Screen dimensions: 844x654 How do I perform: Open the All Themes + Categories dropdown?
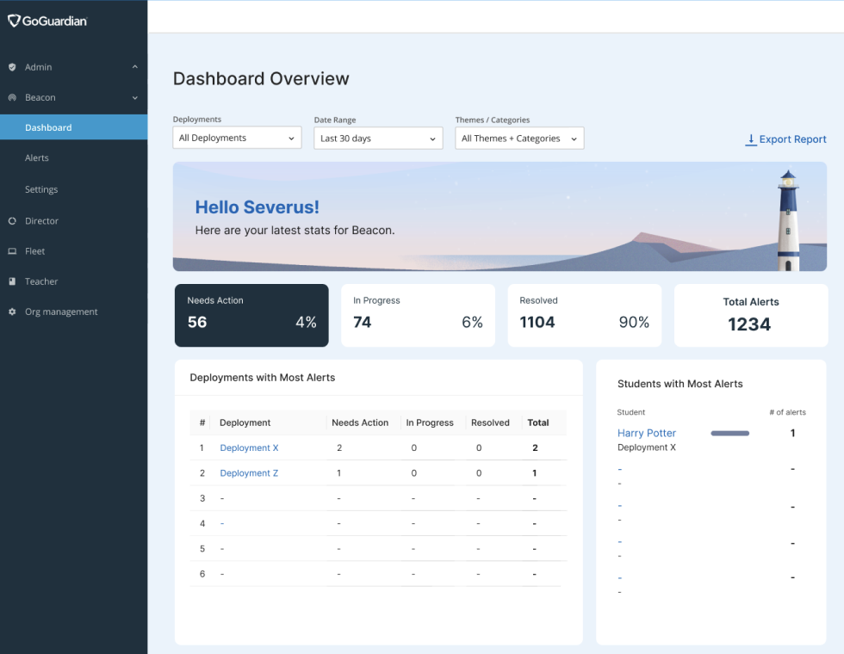519,139
